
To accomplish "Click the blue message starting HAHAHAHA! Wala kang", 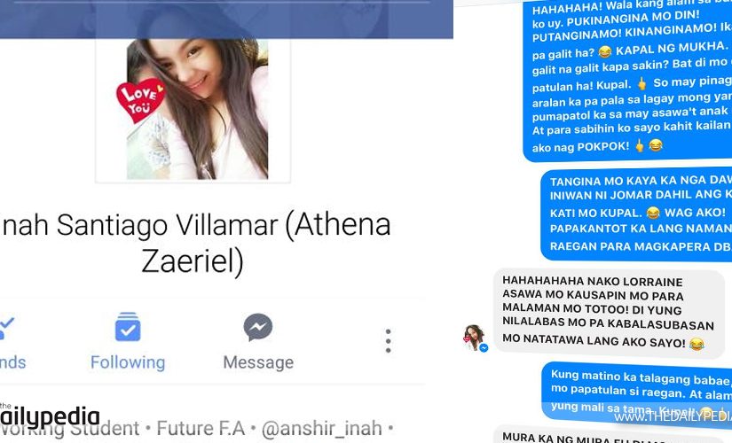I will point(627,79).
